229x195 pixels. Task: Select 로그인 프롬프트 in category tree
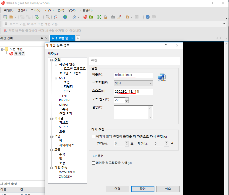75,69
